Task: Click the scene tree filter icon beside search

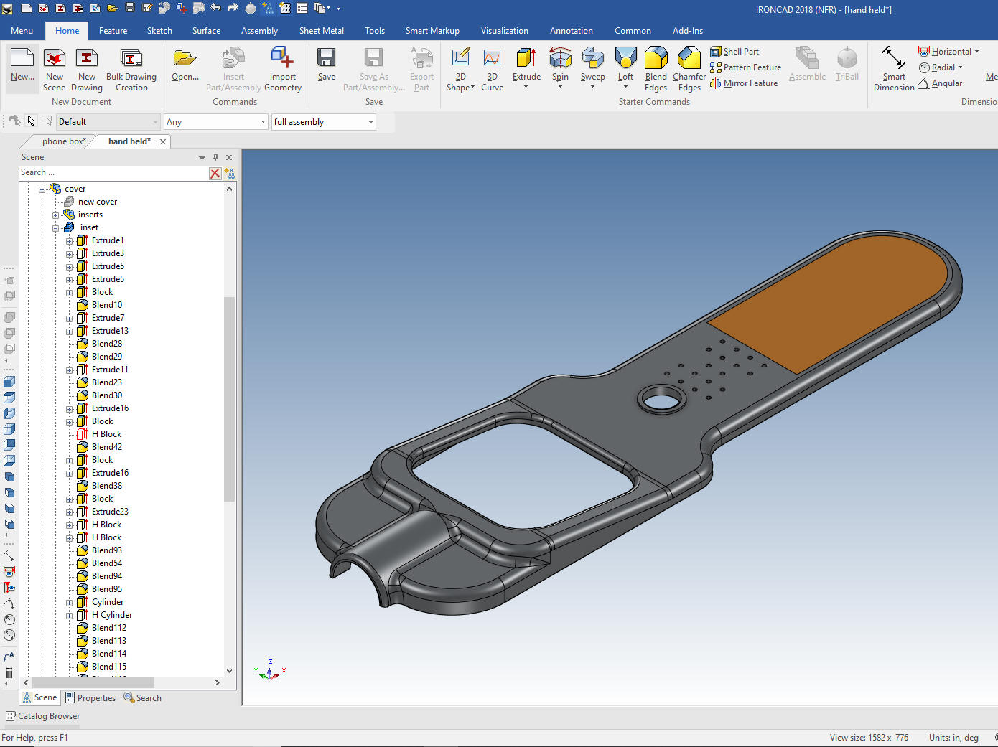Action: (x=230, y=173)
